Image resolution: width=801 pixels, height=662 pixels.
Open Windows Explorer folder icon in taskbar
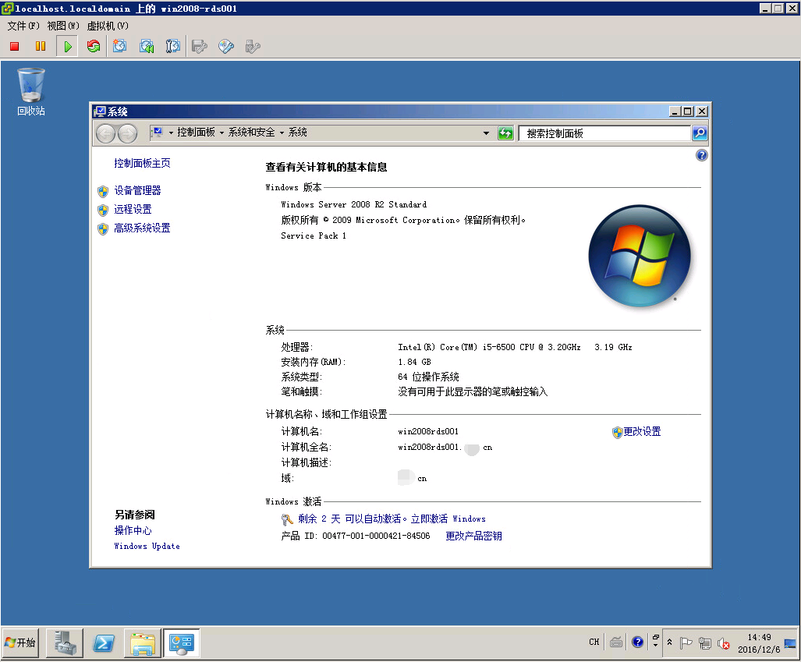pyautogui.click(x=143, y=643)
